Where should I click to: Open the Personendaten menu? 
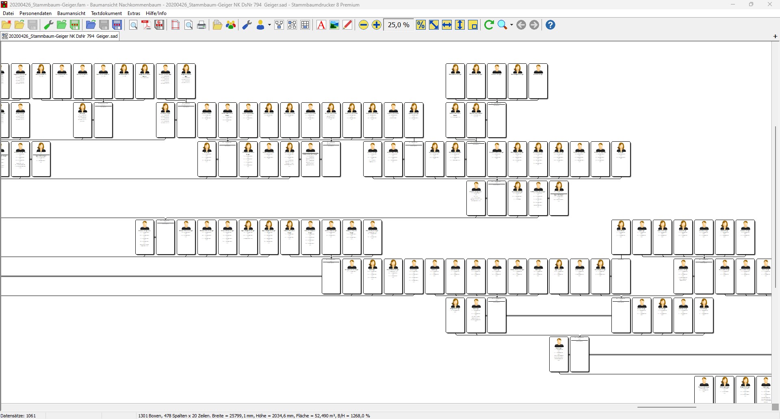pyautogui.click(x=36, y=13)
